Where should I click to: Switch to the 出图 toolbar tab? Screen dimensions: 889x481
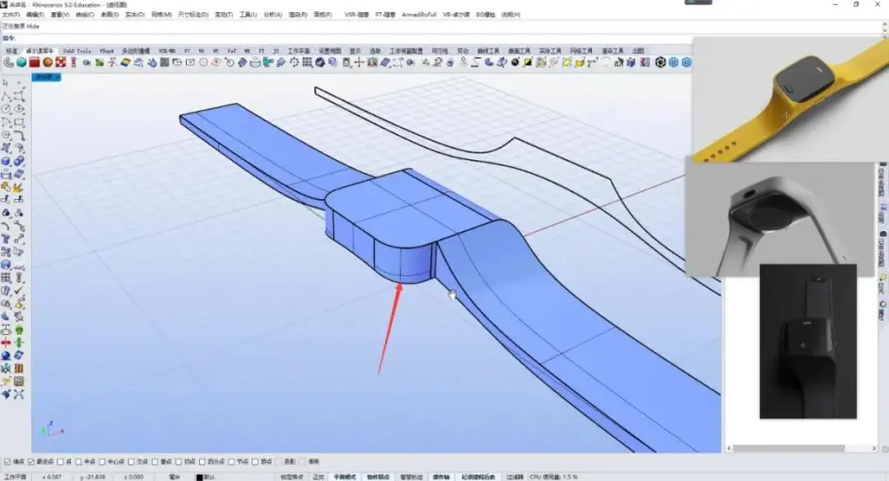(638, 51)
